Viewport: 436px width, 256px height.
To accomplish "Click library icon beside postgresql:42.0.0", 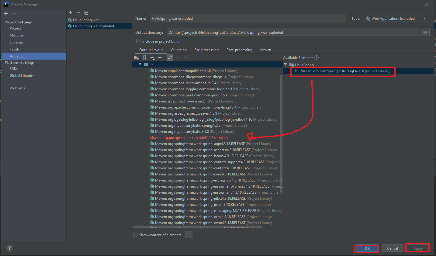I will point(297,71).
